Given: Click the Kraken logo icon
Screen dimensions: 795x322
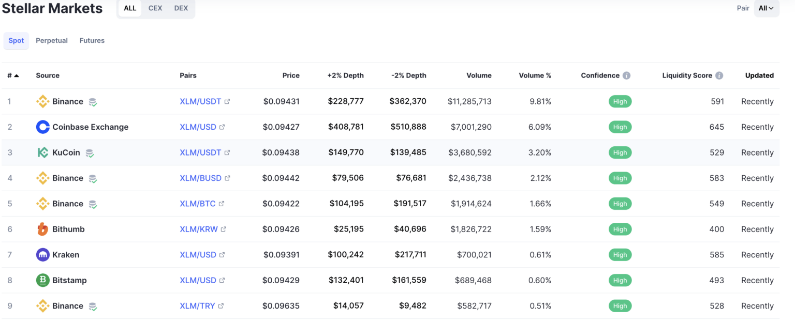Looking at the screenshot, I should coord(43,255).
